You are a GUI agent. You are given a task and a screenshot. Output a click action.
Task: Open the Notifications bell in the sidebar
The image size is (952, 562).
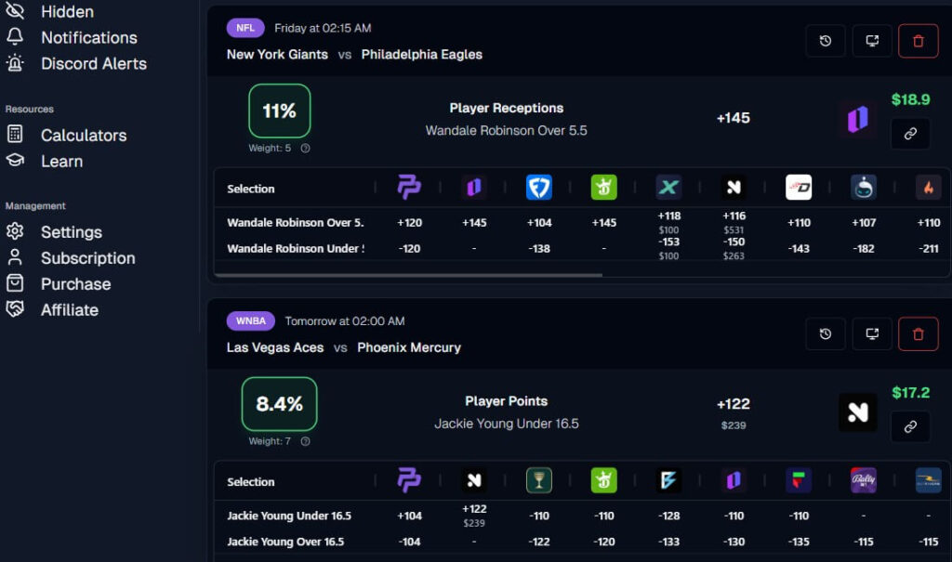point(86,37)
